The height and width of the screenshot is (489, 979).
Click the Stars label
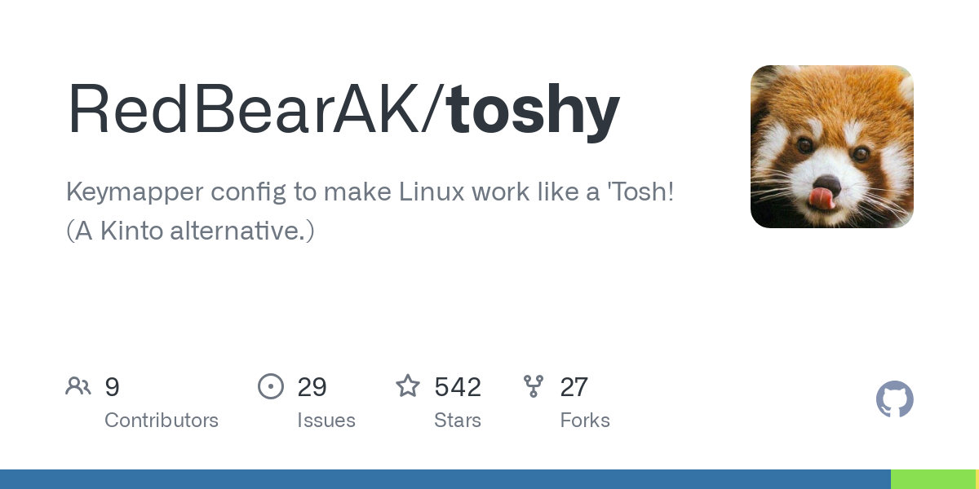[x=458, y=421]
